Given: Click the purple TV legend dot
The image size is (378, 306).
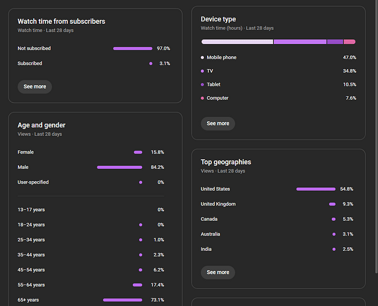Looking at the screenshot, I should point(203,71).
